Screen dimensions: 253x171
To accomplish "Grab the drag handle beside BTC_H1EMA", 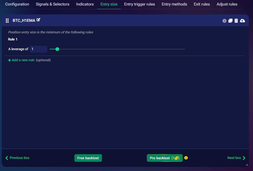I will point(7,21).
